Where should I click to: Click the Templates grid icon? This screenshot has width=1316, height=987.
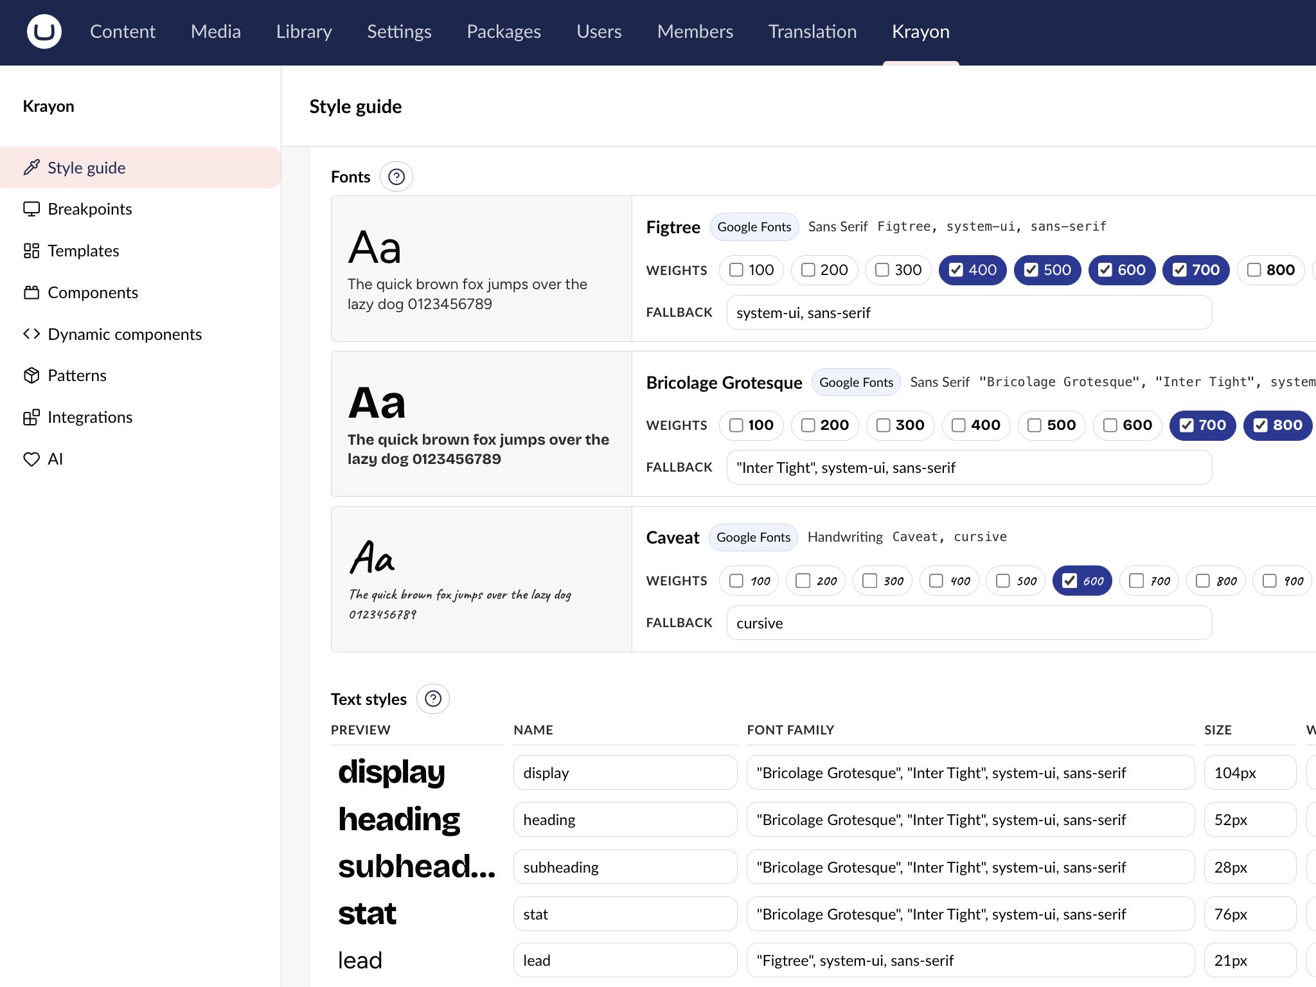point(31,251)
